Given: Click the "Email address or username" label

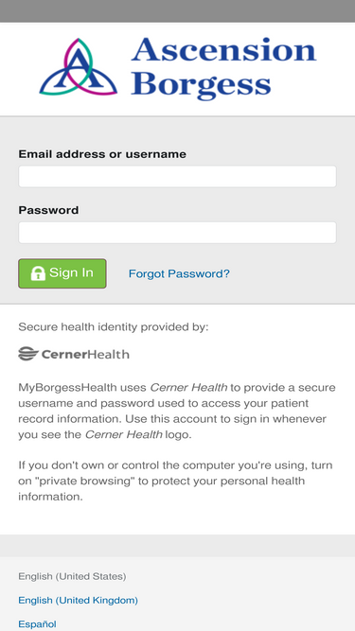Looking at the screenshot, I should click(102, 154).
